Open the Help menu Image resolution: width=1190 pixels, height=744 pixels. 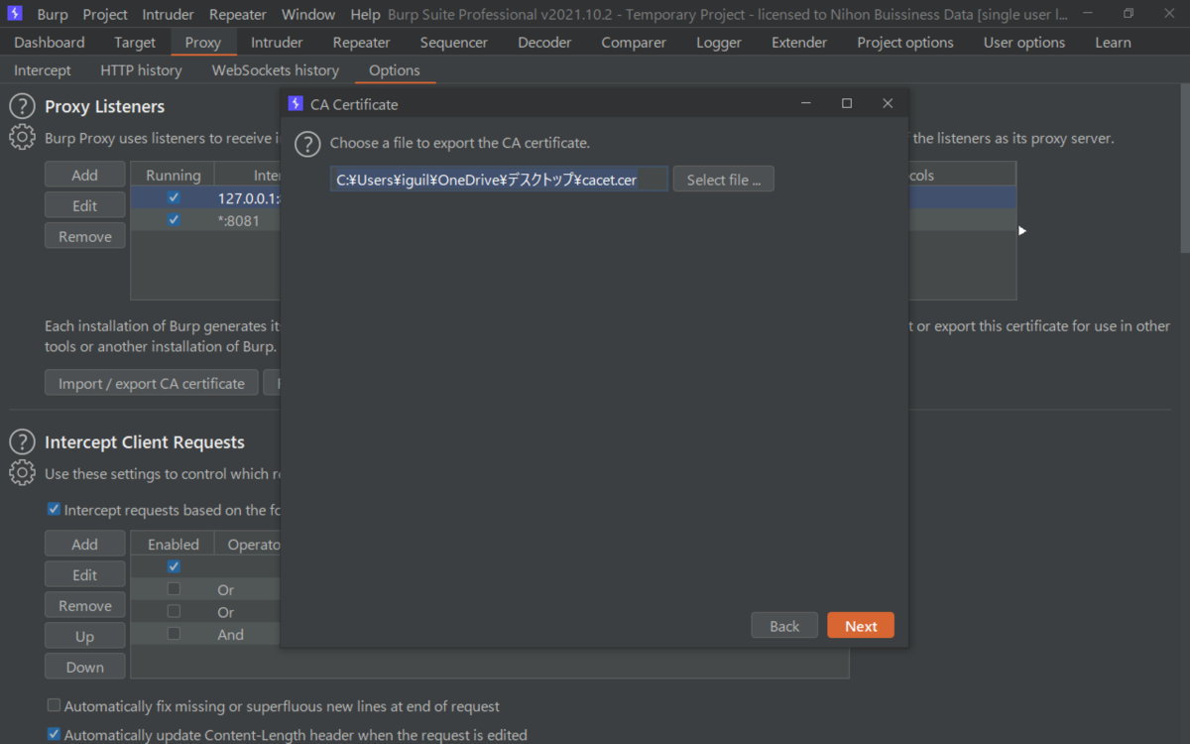tap(365, 15)
